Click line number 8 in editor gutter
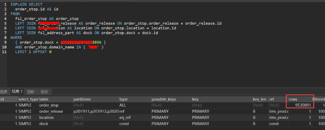Image resolution: width=325 pixels, height=130 pixels. 5,38
